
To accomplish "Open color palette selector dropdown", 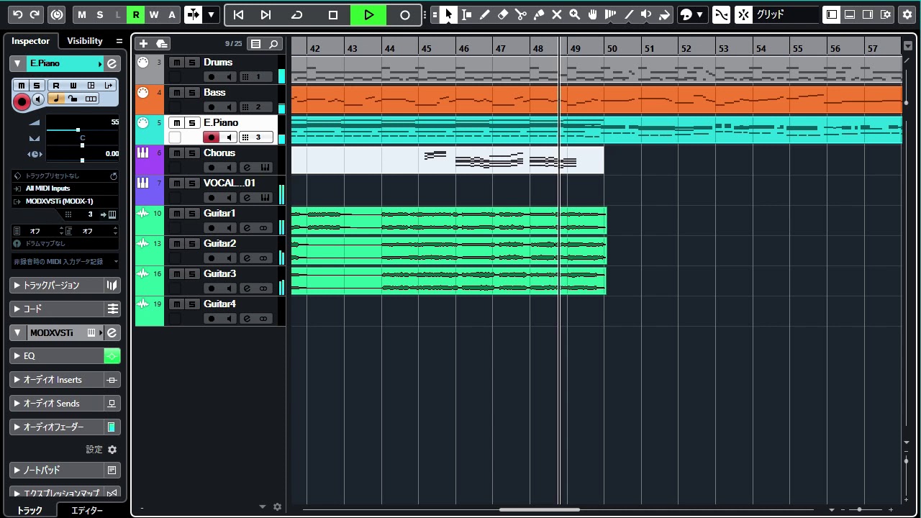I will point(694,14).
